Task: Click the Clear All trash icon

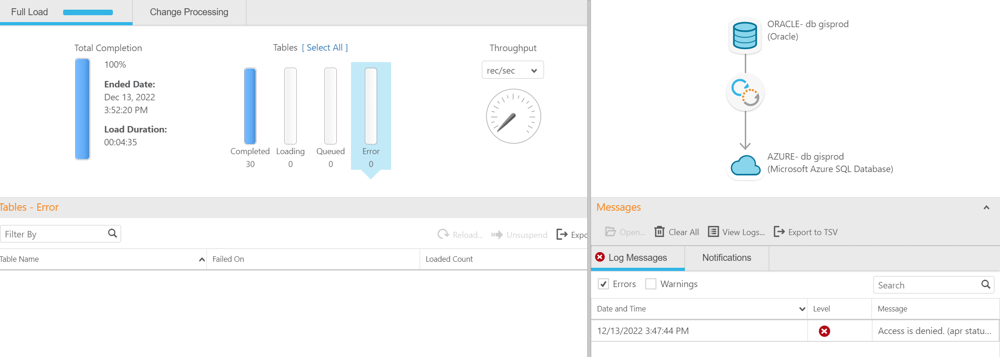Action: 660,232
